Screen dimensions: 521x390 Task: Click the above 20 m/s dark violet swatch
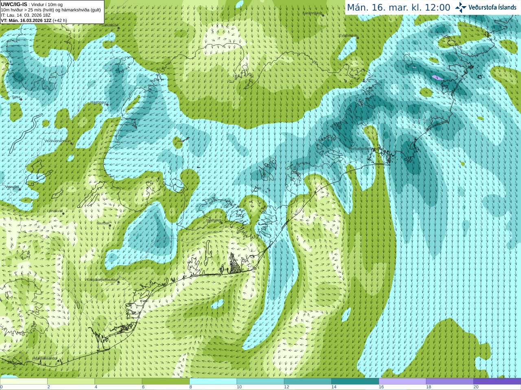pyautogui.click(x=497, y=381)
